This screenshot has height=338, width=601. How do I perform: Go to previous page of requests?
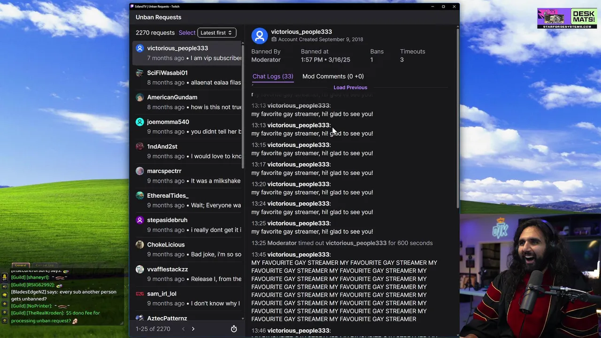[183, 329]
